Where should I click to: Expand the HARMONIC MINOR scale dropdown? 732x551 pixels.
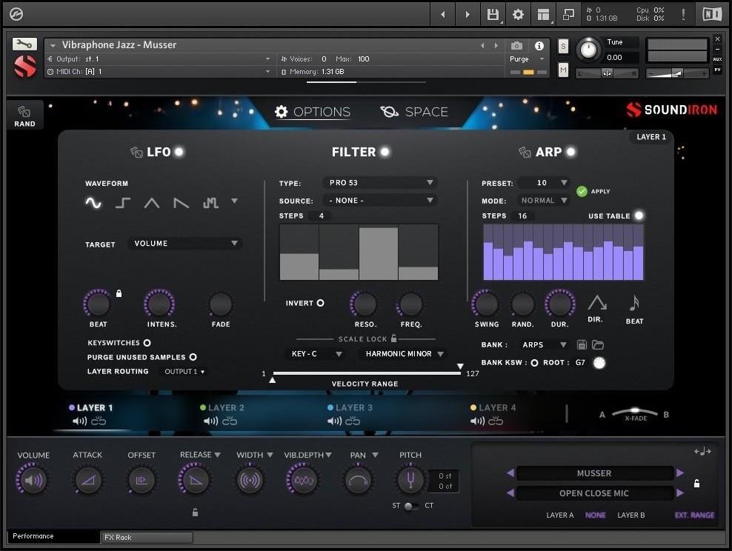402,354
